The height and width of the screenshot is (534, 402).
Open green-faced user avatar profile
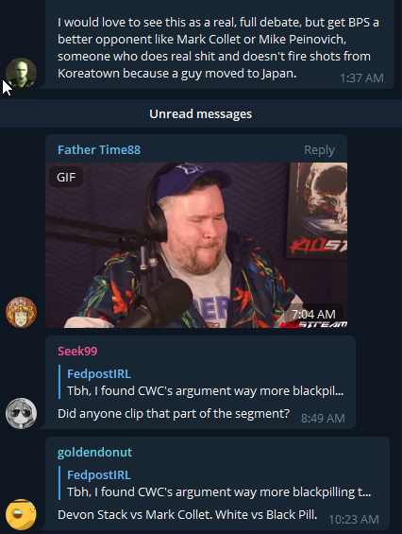(x=21, y=73)
